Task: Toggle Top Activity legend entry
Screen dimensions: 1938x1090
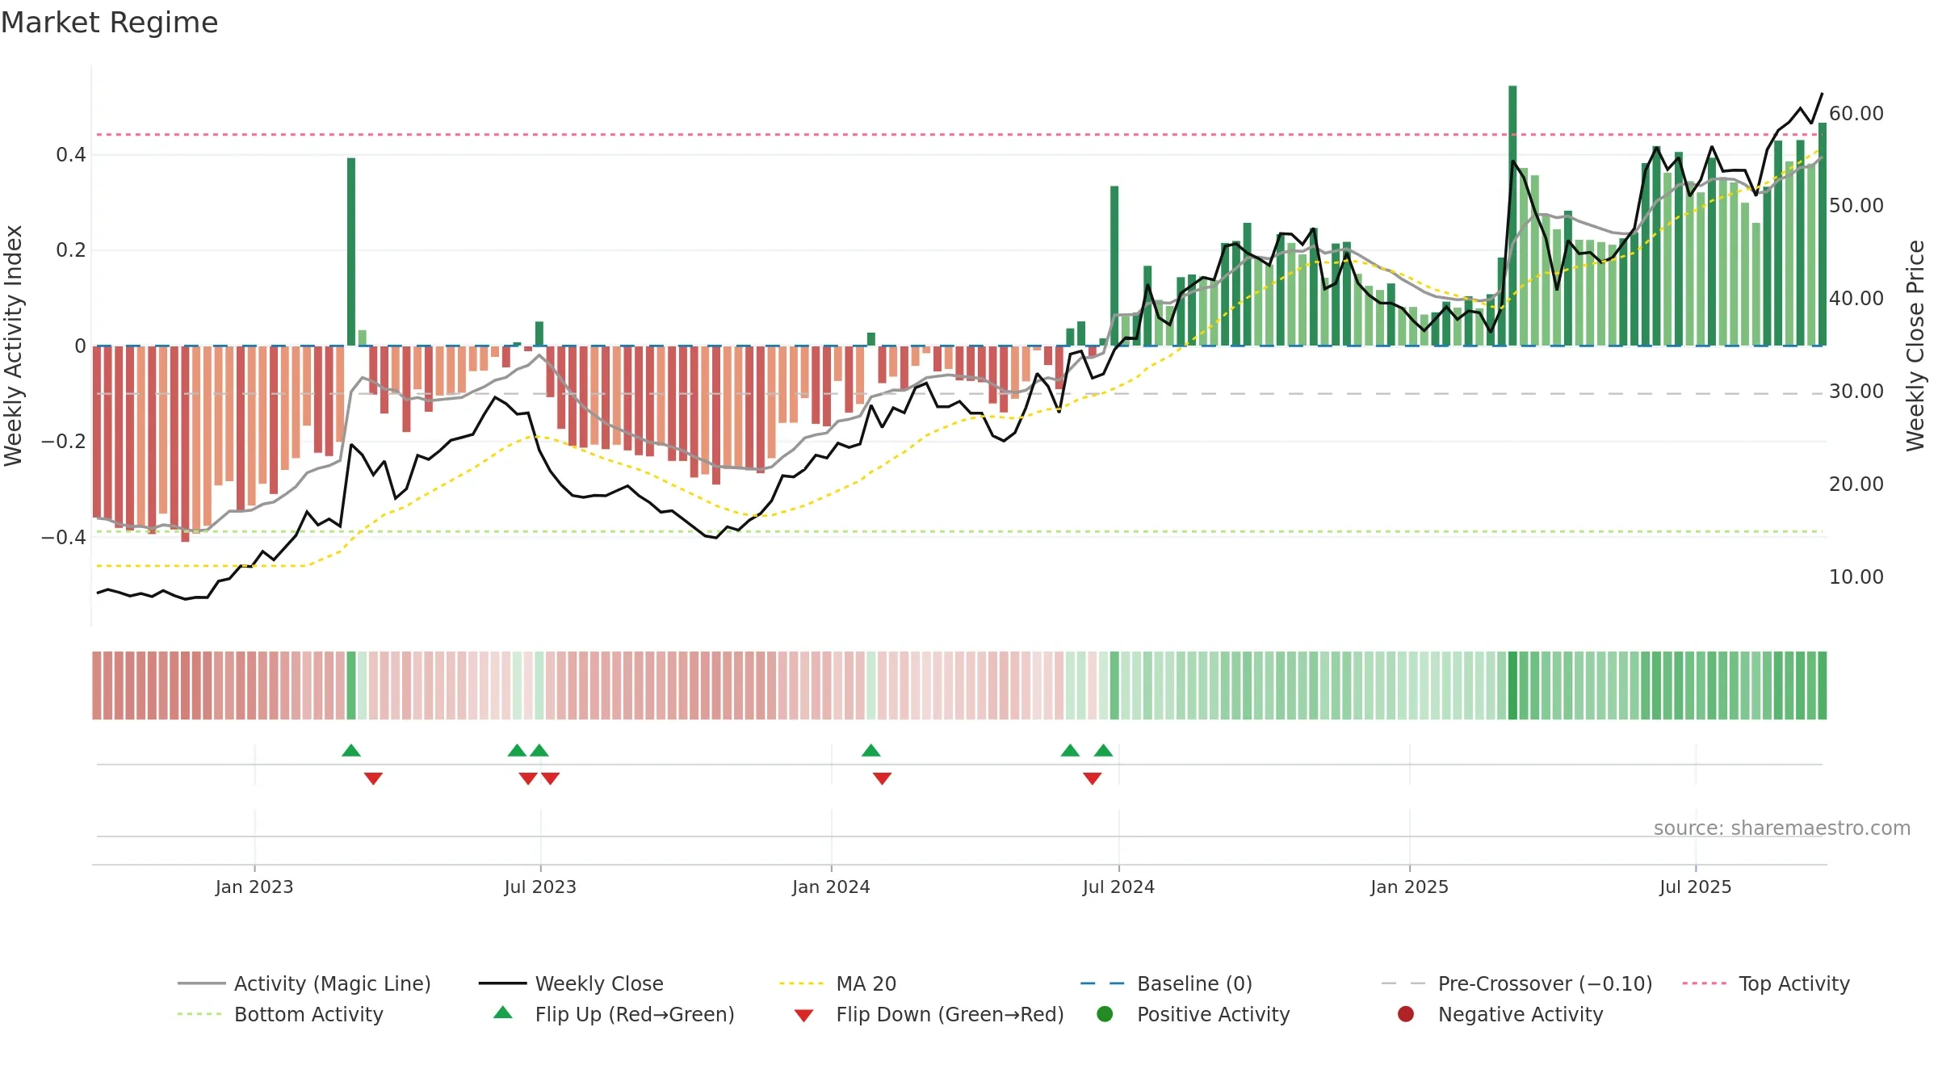Action: [1766, 983]
